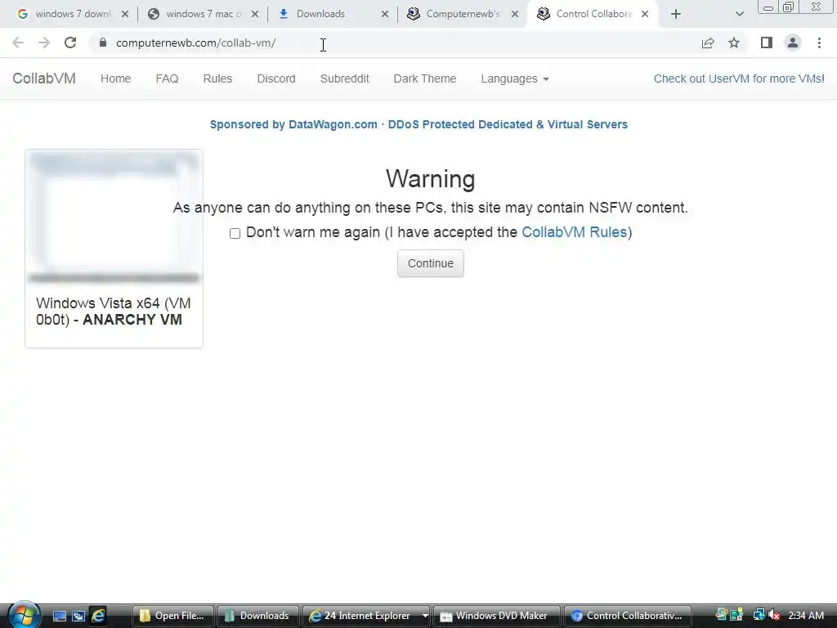The width and height of the screenshot is (837, 628).
Task: Close the 'windows 7 mac' tab
Action: tap(255, 14)
